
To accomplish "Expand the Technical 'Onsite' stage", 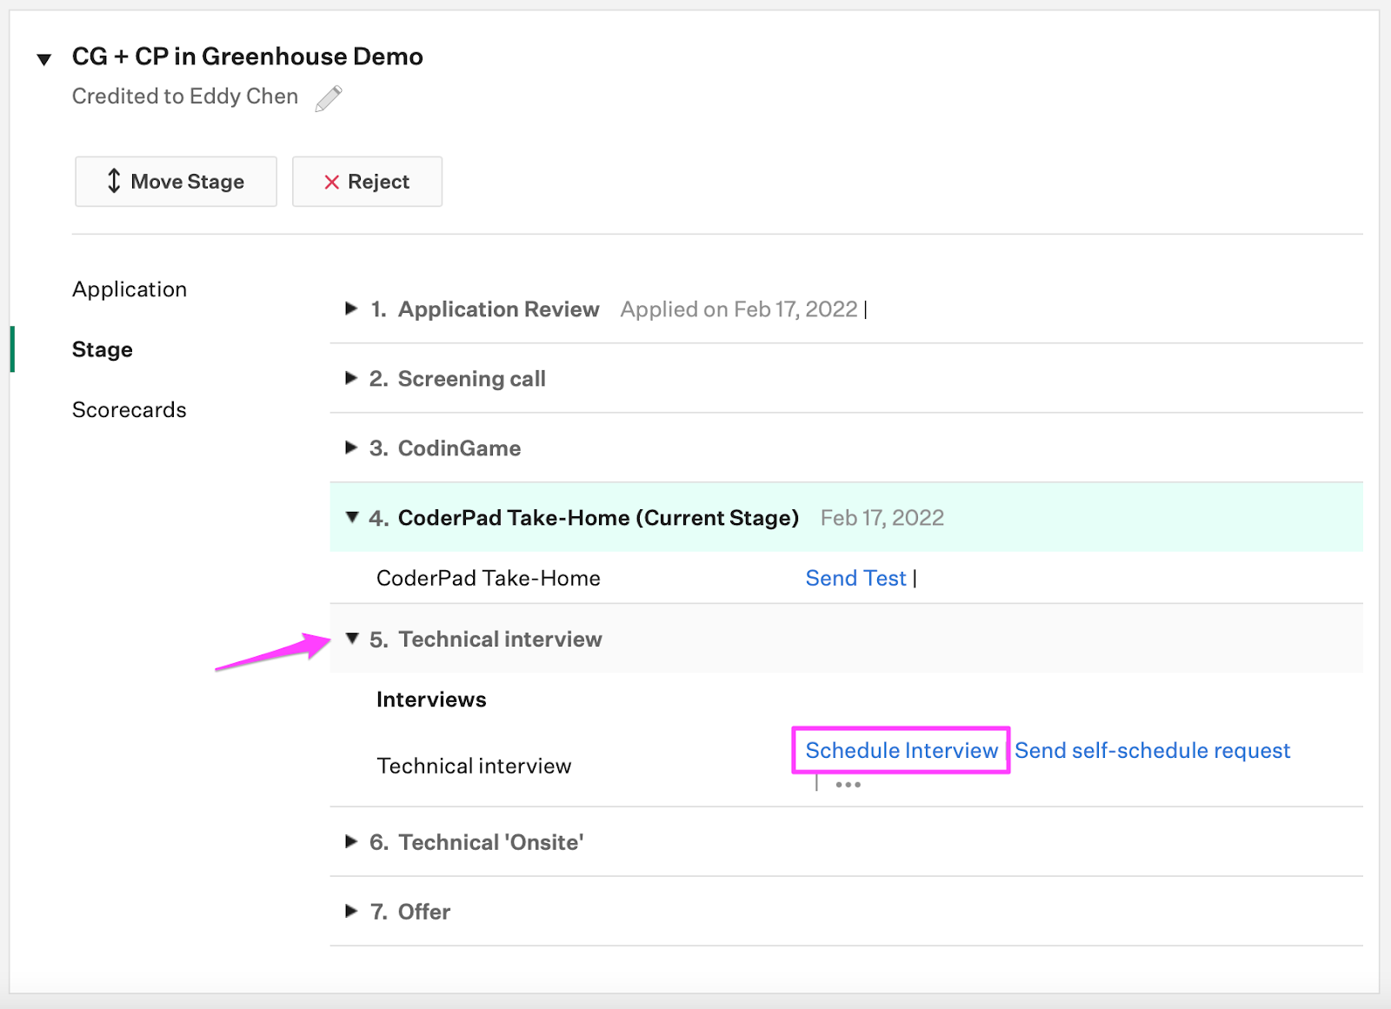I will [x=350, y=841].
